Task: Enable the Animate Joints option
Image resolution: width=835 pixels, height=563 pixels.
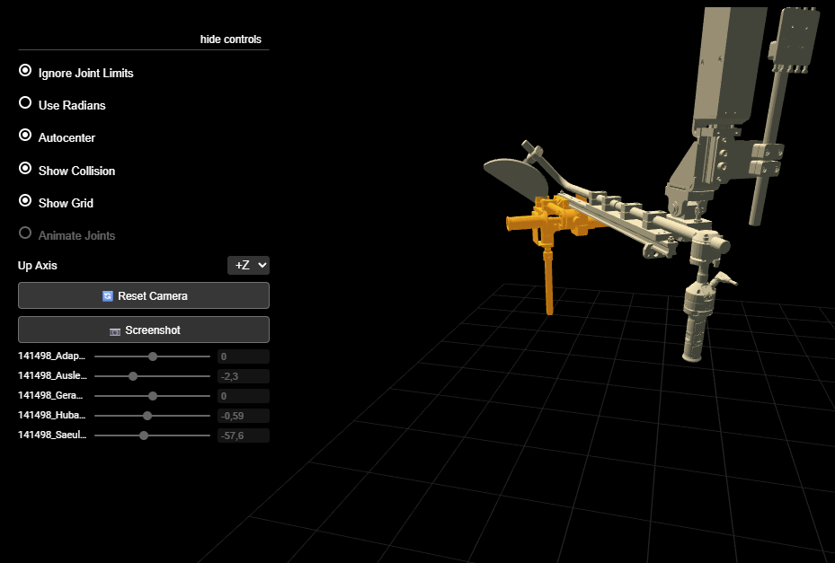Action: [26, 233]
